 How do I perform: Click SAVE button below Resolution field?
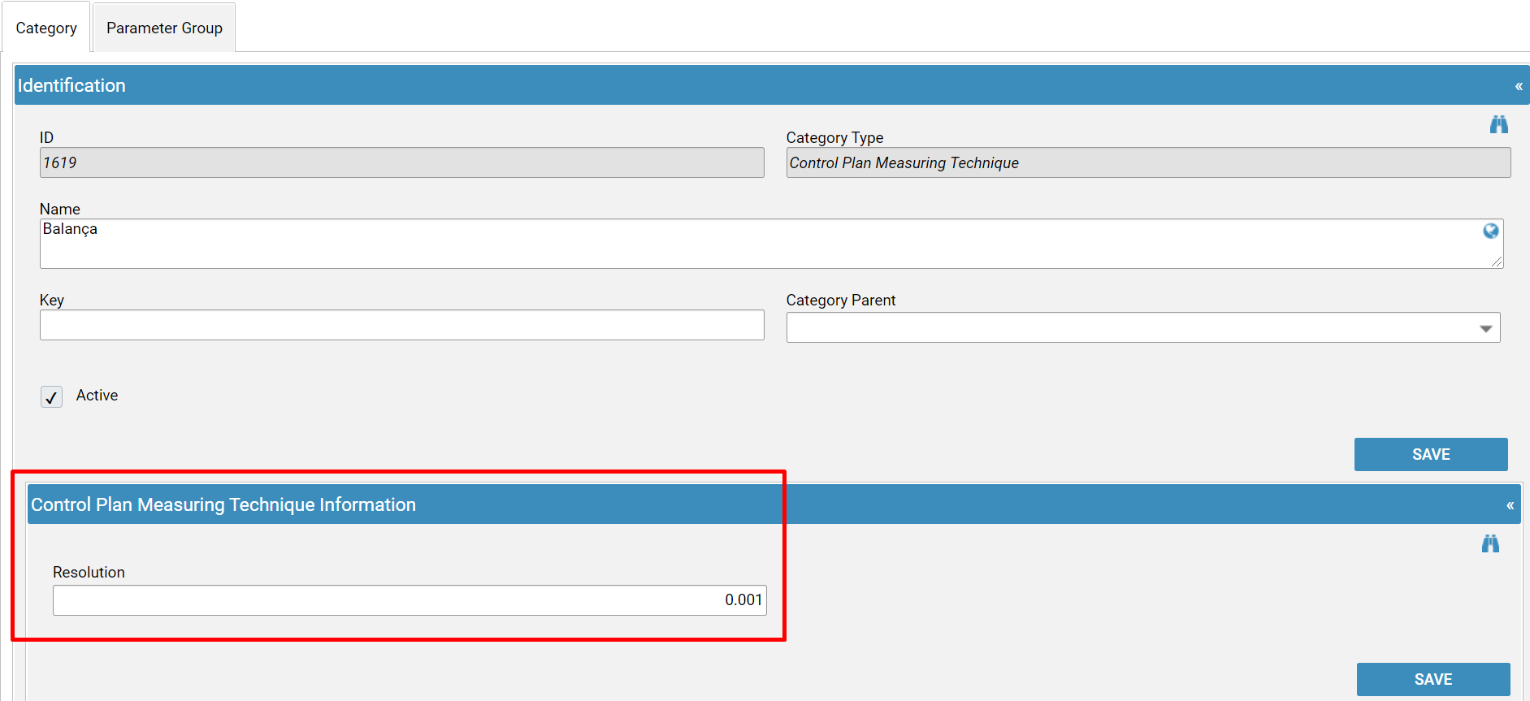1433,679
